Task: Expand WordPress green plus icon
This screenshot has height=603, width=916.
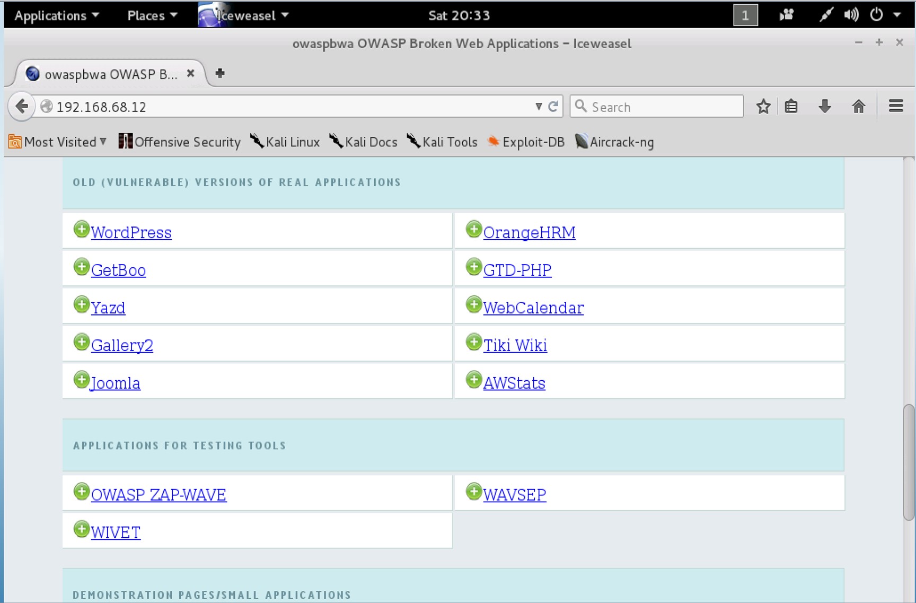Action: [x=81, y=230]
